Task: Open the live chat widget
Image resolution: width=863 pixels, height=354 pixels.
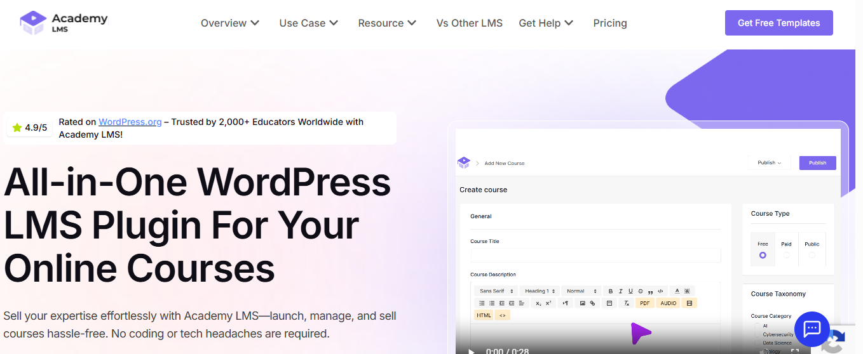Action: coord(812,329)
